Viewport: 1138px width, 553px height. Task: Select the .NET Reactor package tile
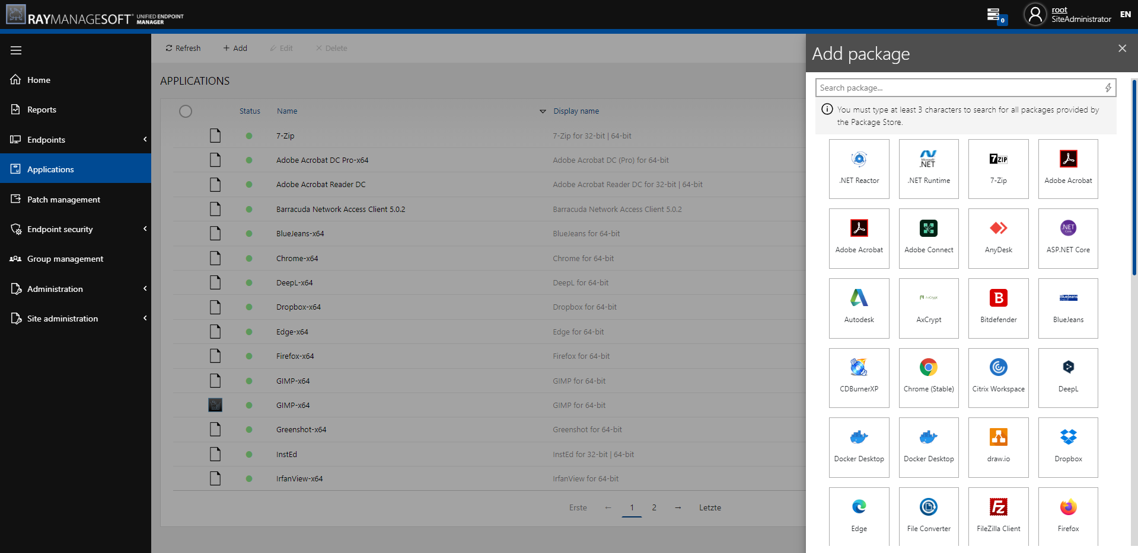click(859, 169)
